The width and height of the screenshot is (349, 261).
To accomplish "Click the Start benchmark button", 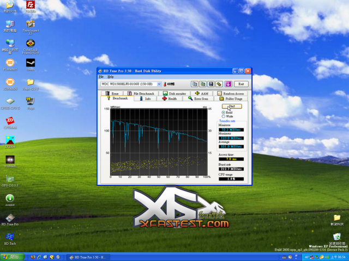I will pyautogui.click(x=232, y=107).
